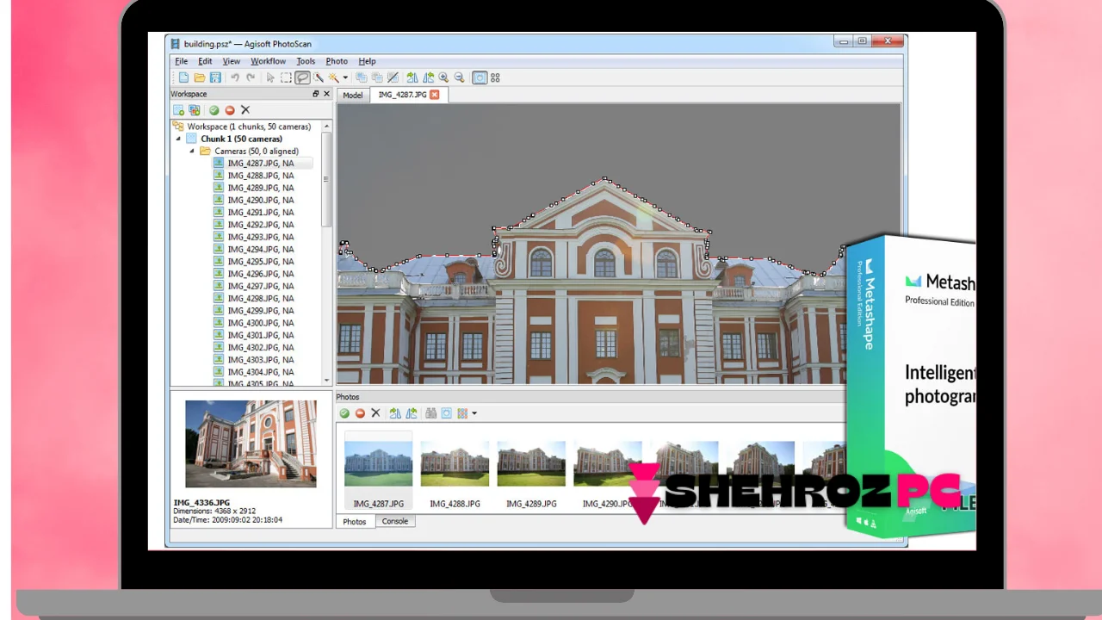Open the File menu

coord(182,61)
